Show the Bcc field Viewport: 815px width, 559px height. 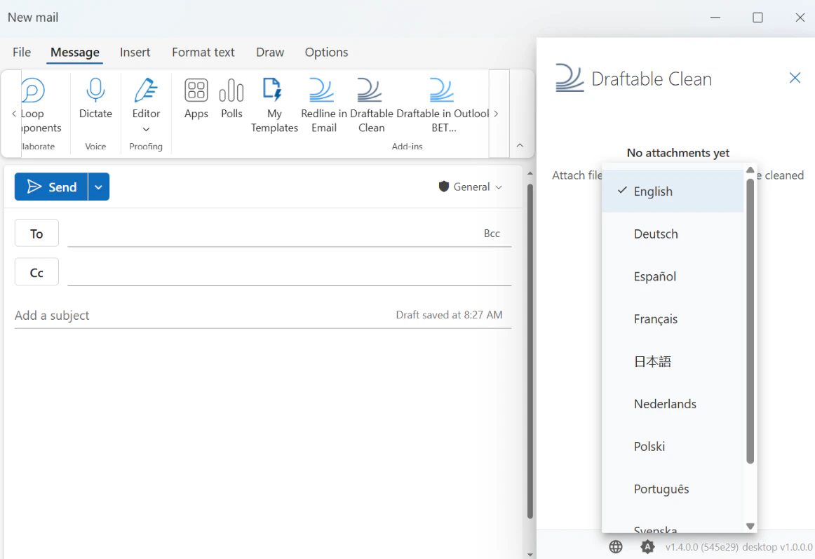point(492,233)
